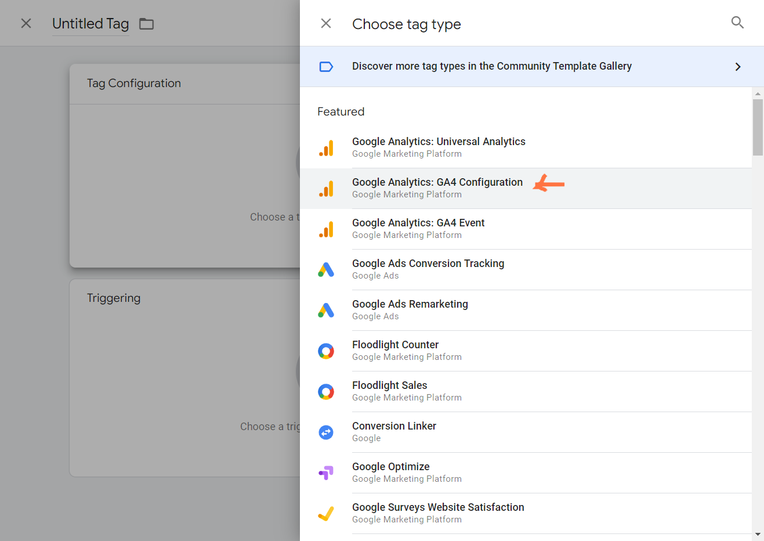Click Google Surveys checkmark icon

pos(326,514)
